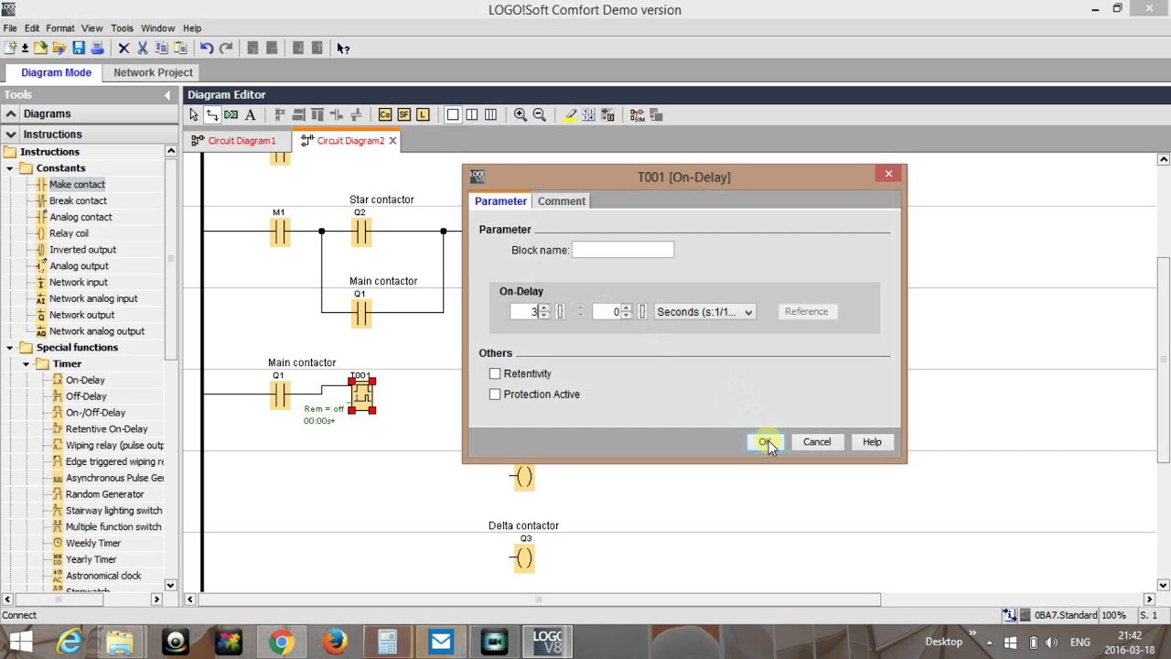Click the Cut scissors icon
The width and height of the screenshot is (1171, 659).
[x=143, y=48]
